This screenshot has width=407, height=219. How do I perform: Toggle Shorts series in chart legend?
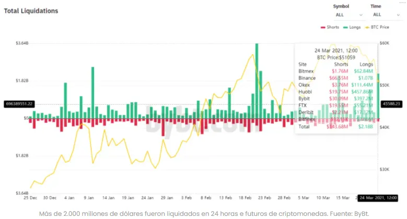[x=330, y=27]
